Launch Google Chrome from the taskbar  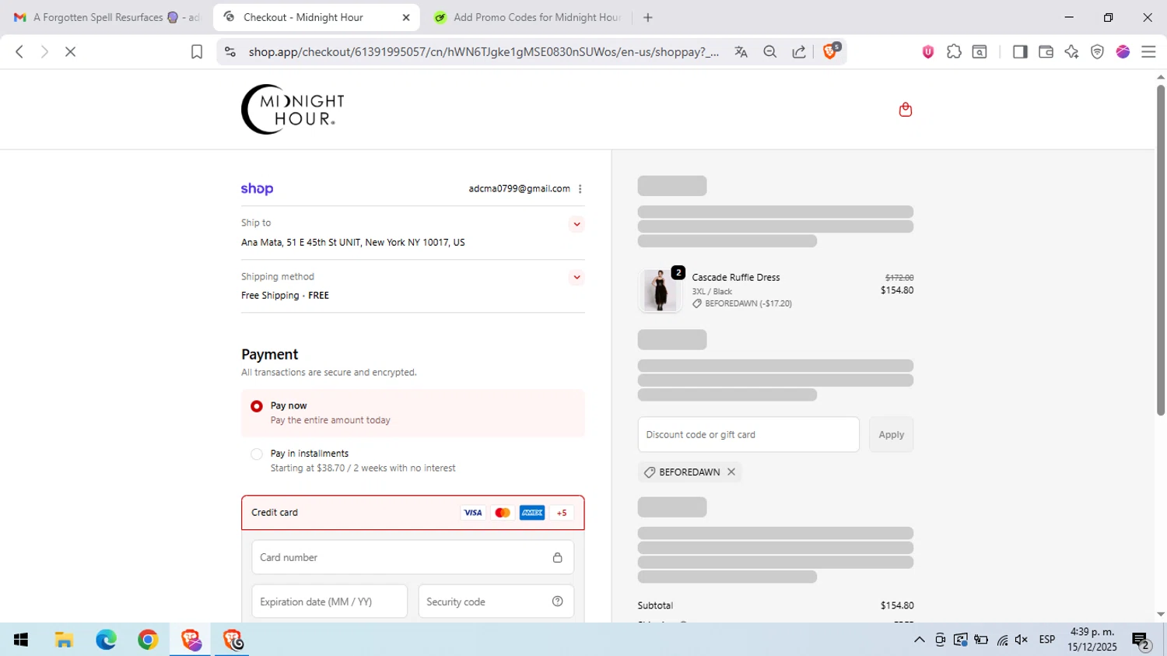148,640
